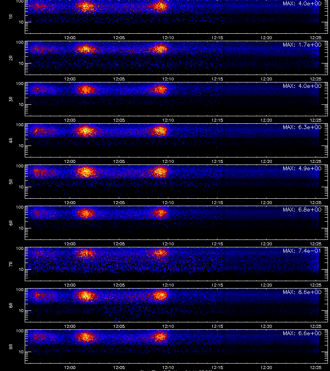Click the 2R panel axis label

pyautogui.click(x=11, y=58)
